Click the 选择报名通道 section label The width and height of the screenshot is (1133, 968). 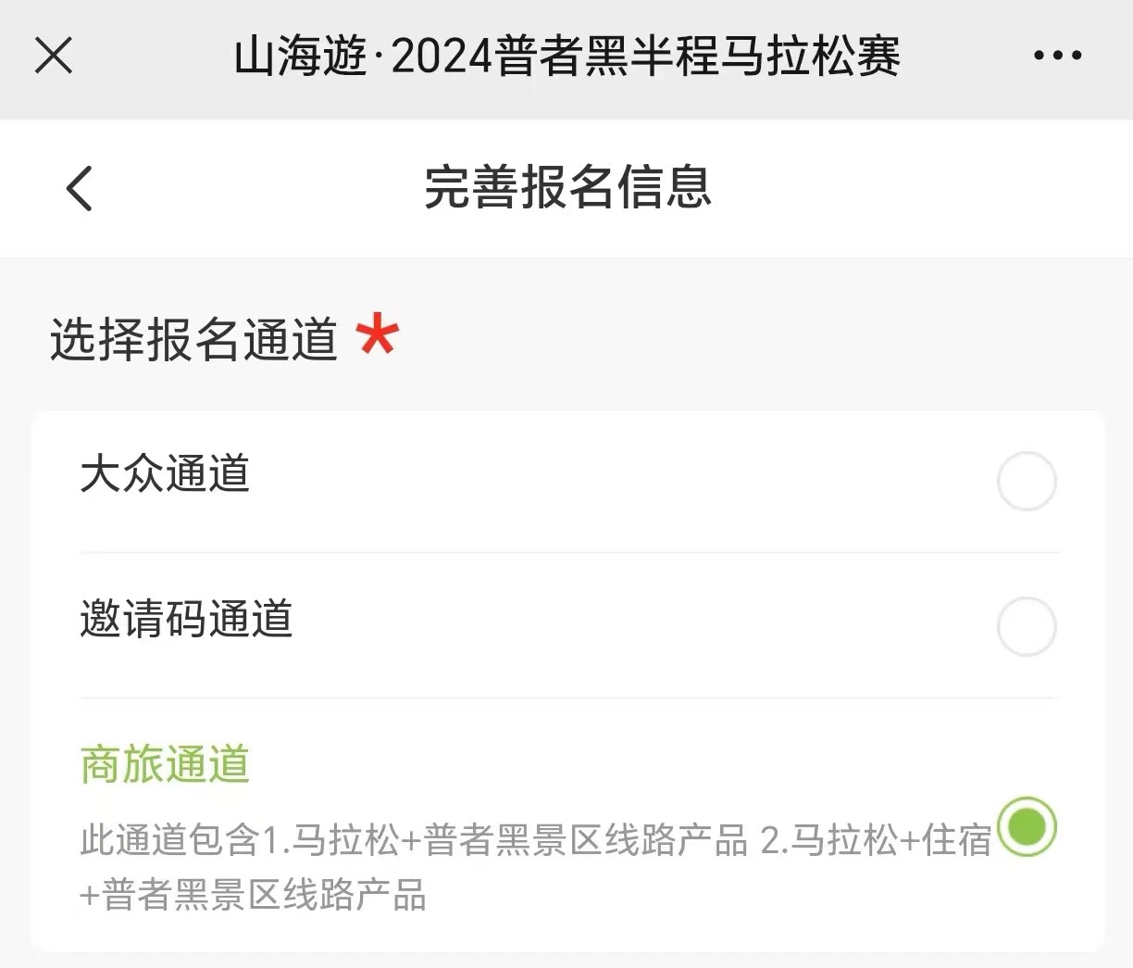[193, 339]
